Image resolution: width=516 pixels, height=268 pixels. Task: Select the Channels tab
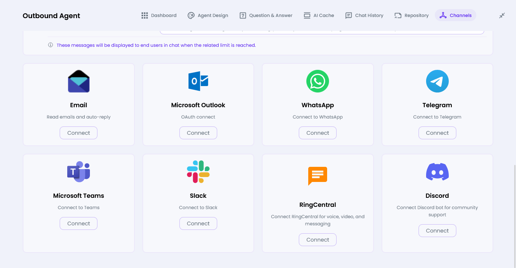456,15
